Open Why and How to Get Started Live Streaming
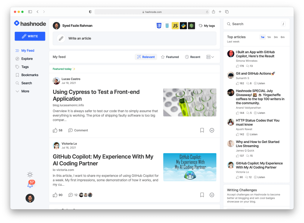 [257, 144]
